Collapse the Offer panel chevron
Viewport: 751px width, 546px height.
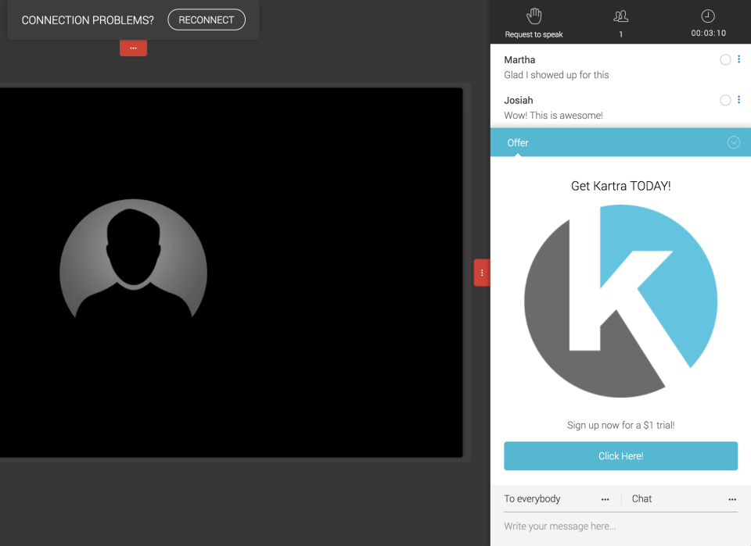[x=734, y=142]
